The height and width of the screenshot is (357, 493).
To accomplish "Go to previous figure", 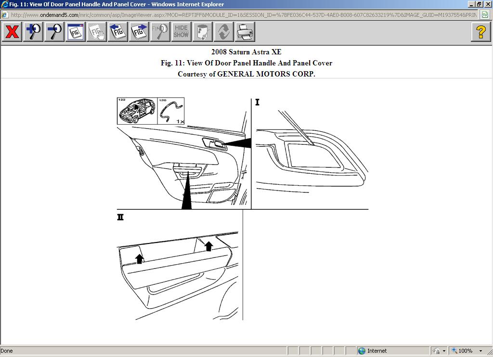I will 117,32.
